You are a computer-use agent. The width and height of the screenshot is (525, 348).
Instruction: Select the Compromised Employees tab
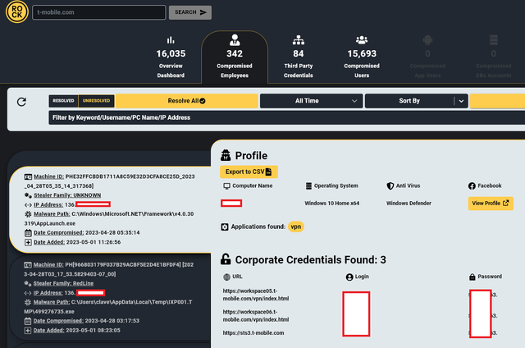[235, 57]
